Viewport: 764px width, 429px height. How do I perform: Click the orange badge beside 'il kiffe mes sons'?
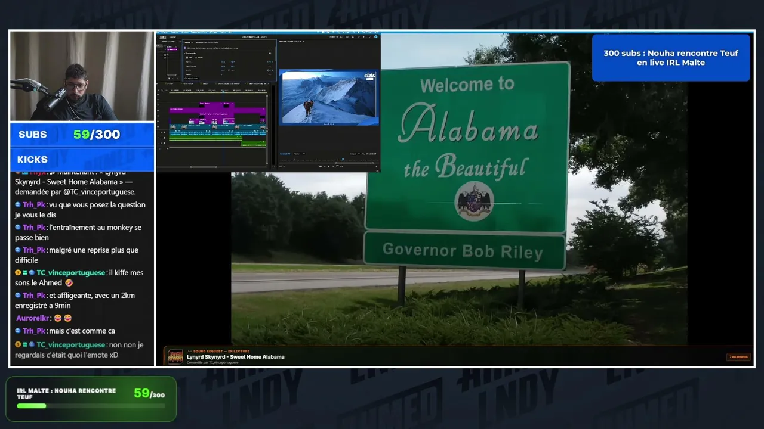coord(19,273)
